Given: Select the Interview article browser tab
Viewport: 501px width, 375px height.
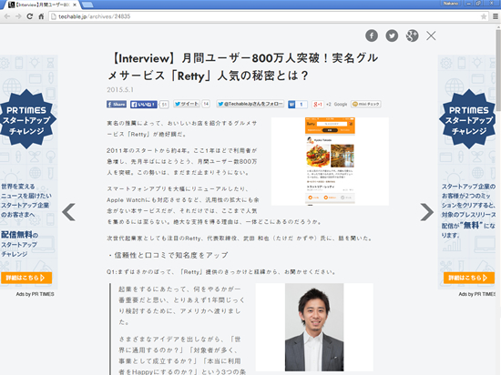Looking at the screenshot, I should [x=43, y=5].
